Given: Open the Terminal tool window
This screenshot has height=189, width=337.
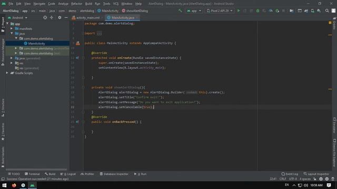Looking at the screenshot, I should click(x=32, y=174).
